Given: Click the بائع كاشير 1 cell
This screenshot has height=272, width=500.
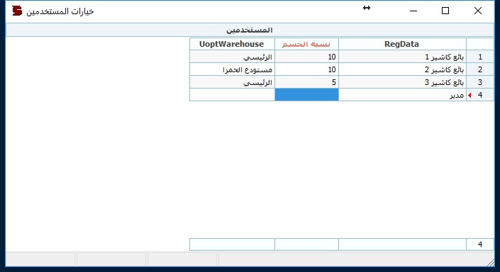Looking at the screenshot, I should pos(402,57).
